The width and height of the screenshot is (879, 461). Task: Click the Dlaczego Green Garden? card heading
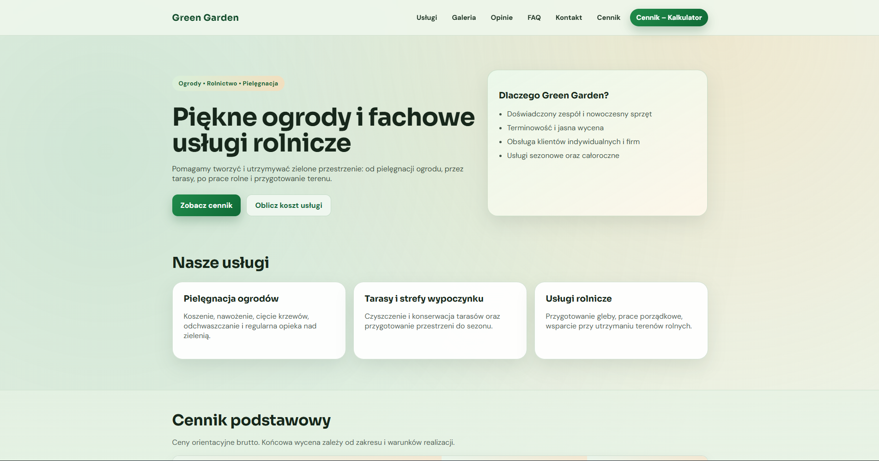coord(553,96)
